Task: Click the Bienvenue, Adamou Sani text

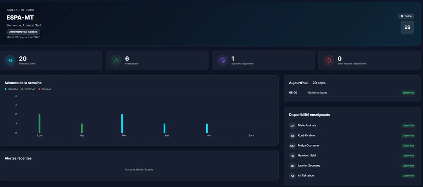Action: click(x=24, y=25)
